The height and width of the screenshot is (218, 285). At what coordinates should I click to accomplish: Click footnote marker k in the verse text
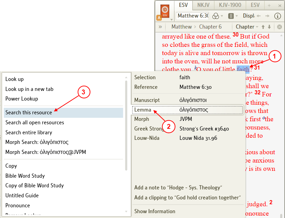tap(196, 68)
